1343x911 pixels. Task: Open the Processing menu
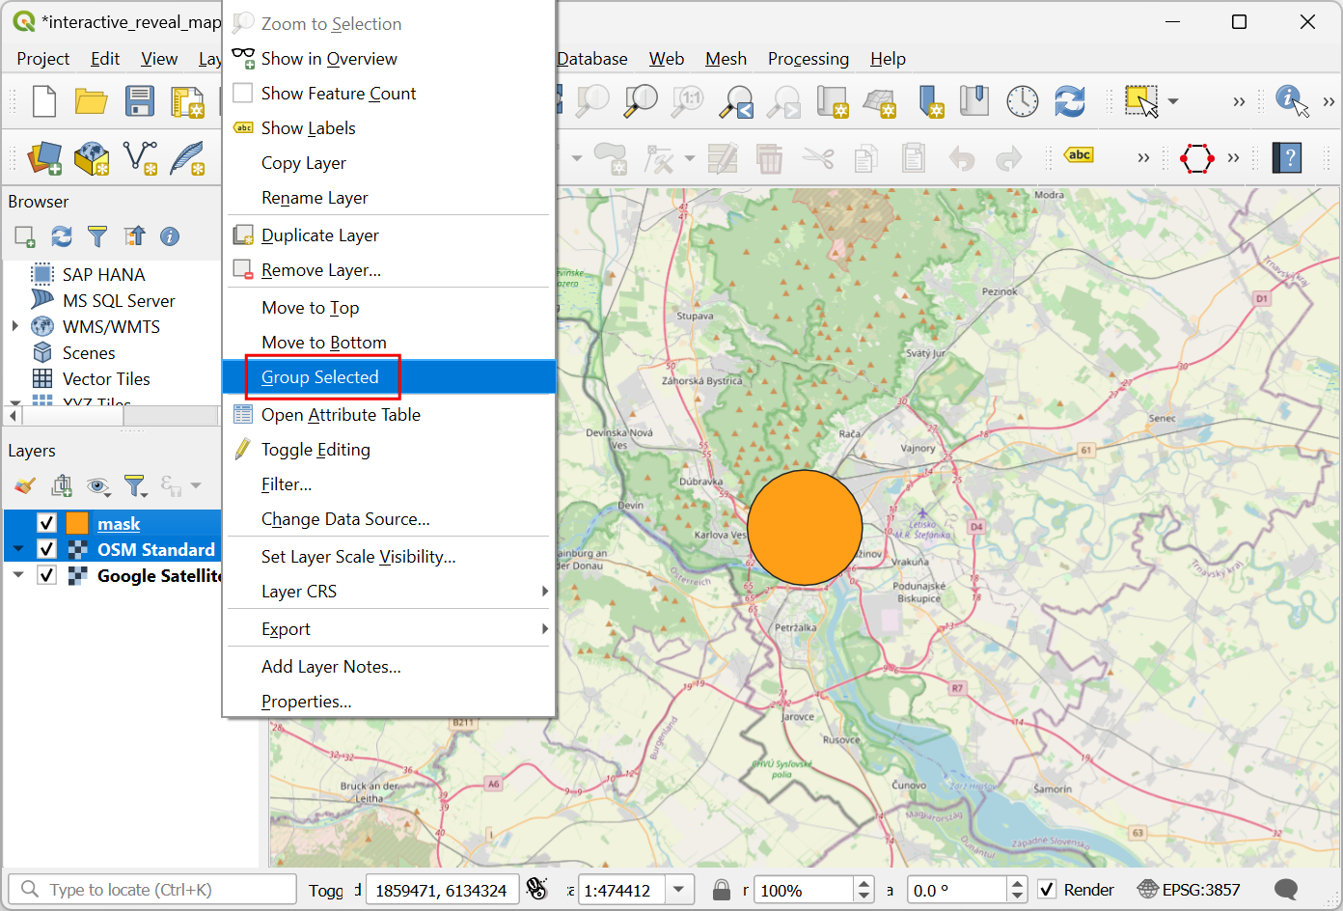point(808,59)
